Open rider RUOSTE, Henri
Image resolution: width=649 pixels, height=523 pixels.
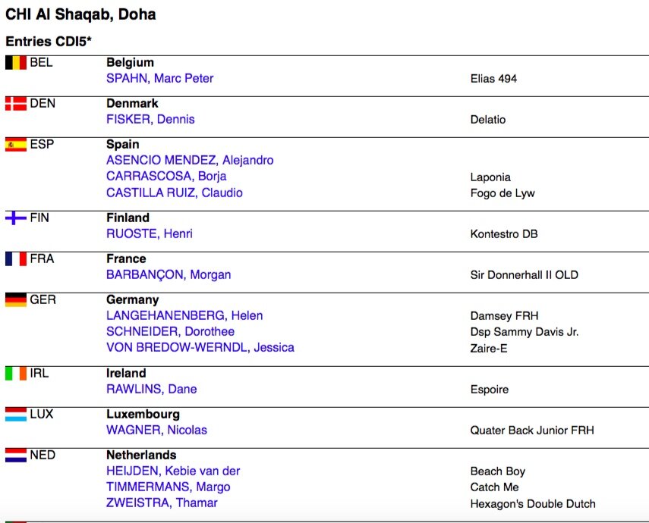pyautogui.click(x=150, y=233)
